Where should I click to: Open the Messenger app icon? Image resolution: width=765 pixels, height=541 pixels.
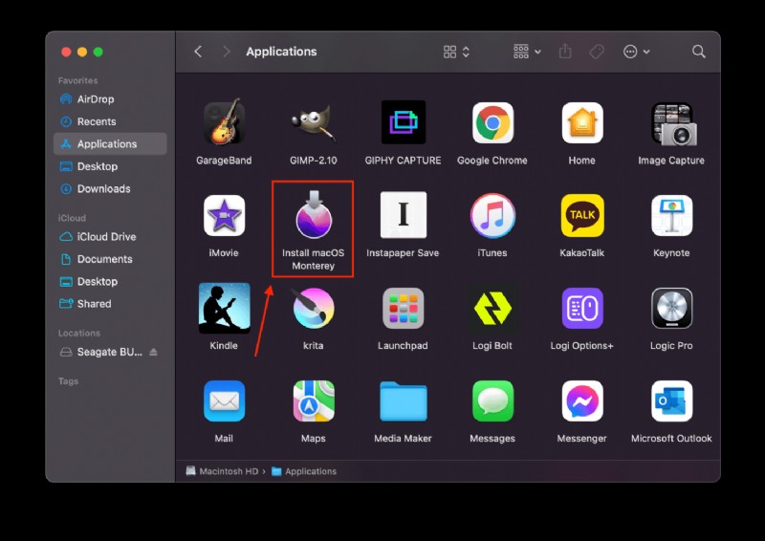click(x=581, y=401)
